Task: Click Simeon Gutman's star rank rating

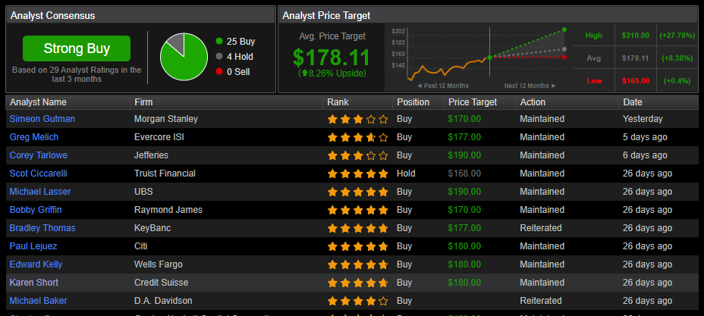Action: coord(358,119)
